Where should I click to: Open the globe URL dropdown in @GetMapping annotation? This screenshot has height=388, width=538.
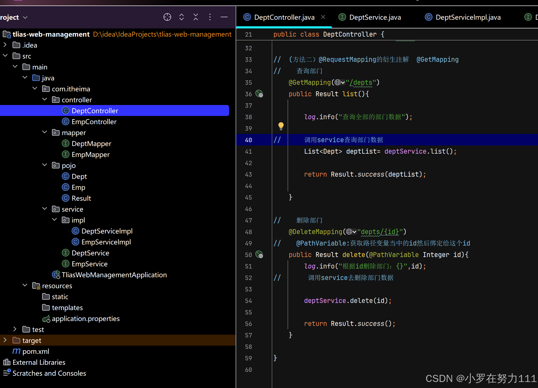click(x=340, y=83)
